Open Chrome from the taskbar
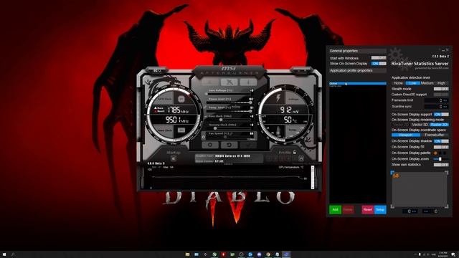 tap(268, 254)
